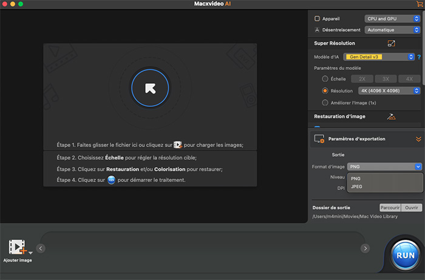Image resolution: width=425 pixels, height=280 pixels.
Task: Choose PNG from the format list
Action: tap(385, 179)
